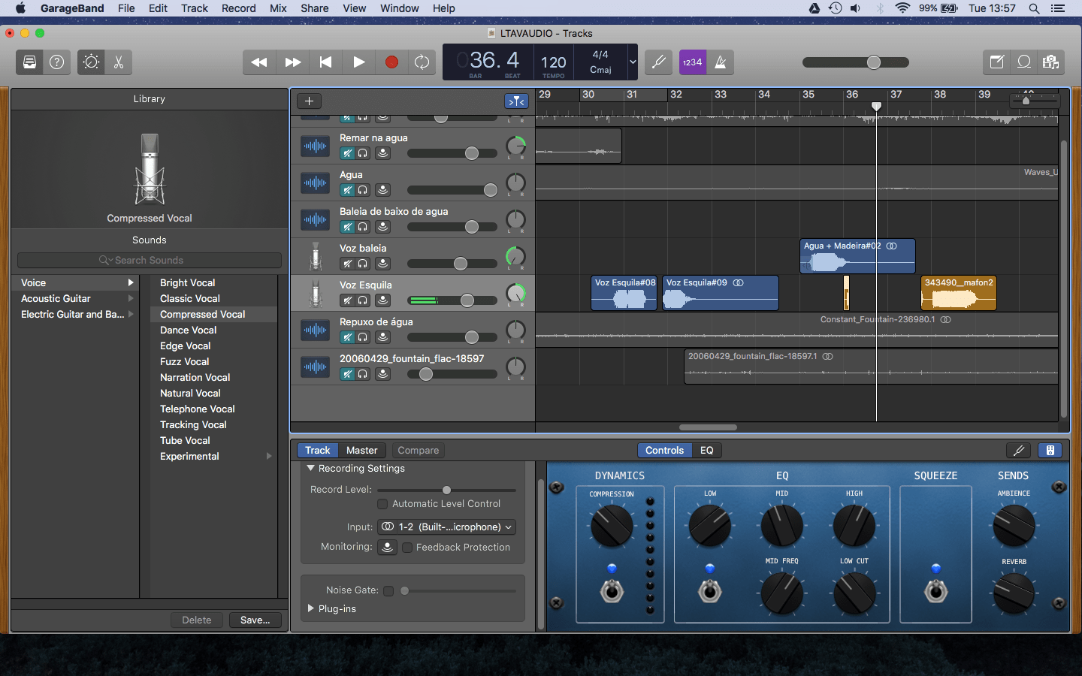Click the Save... button in Library
Viewport: 1082px width, 676px height.
click(255, 620)
